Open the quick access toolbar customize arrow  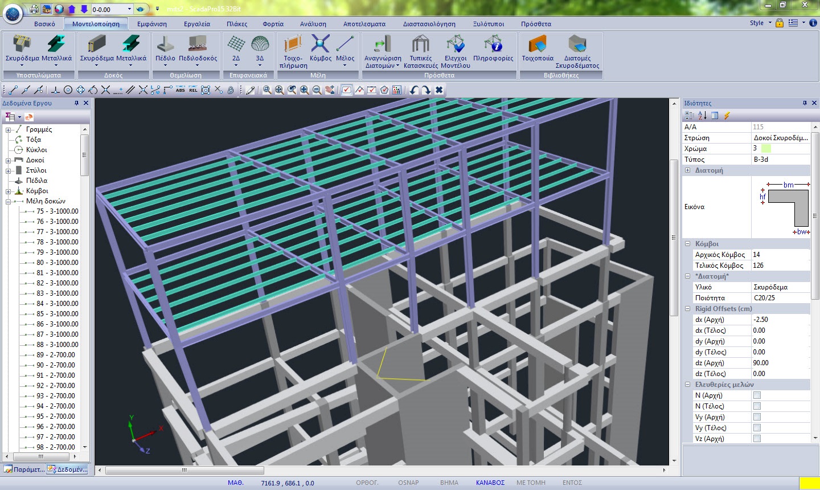point(157,9)
